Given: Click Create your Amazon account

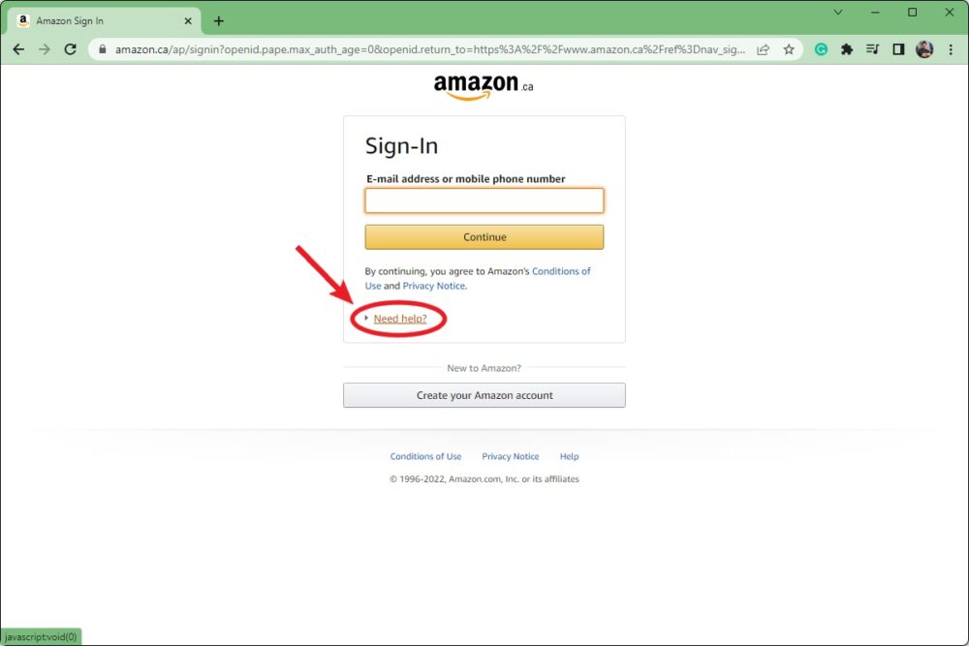Looking at the screenshot, I should coord(484,395).
